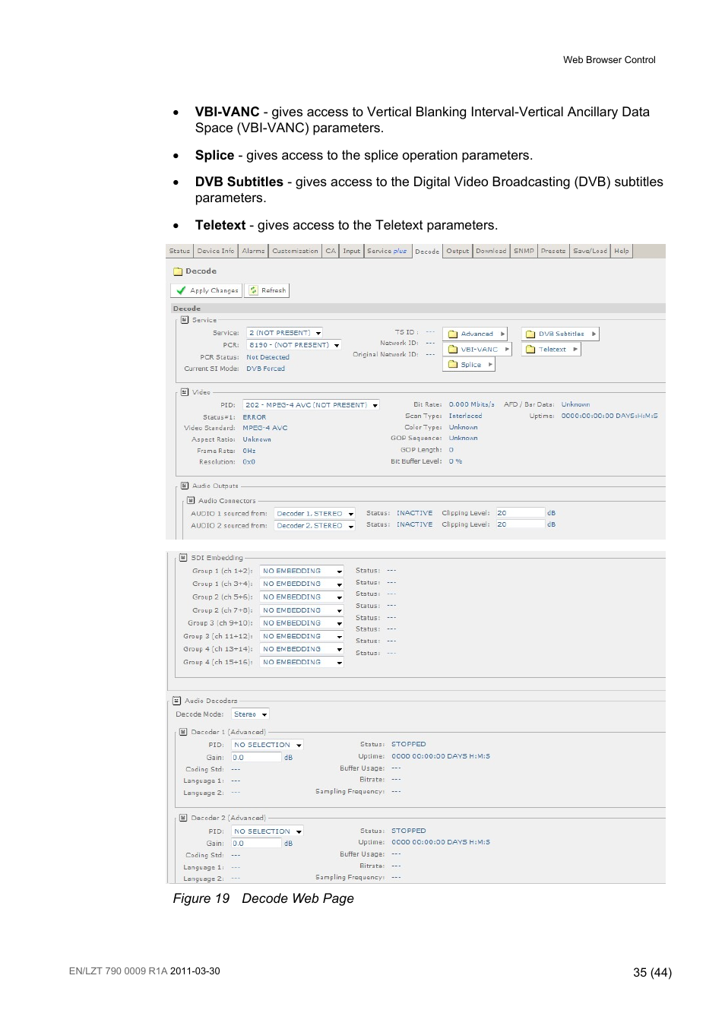
Task: Click the Refresh icon button
Action: coord(254,290)
